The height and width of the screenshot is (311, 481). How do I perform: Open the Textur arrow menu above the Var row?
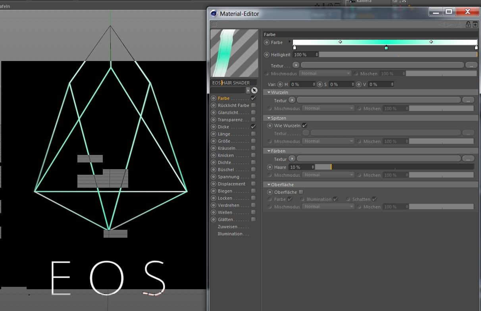tap(296, 65)
